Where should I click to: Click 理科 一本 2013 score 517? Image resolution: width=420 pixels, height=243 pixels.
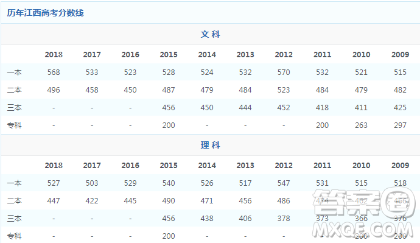pyautogui.click(x=245, y=183)
